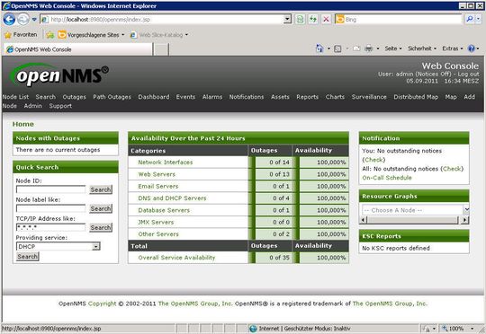The image size is (486, 334).
Task: Click the Print icon in command bar
Action: [369, 48]
